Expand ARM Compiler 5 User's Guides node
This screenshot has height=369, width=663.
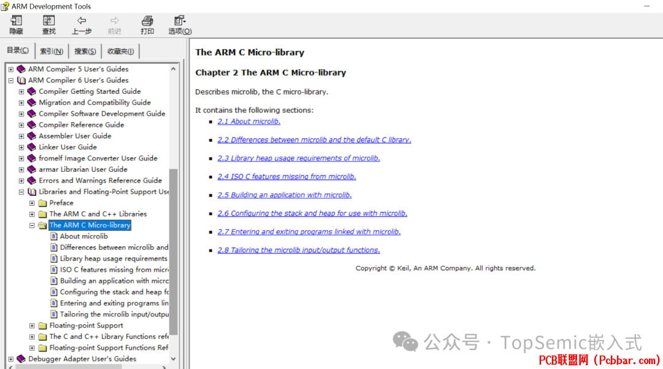pyautogui.click(x=10, y=69)
